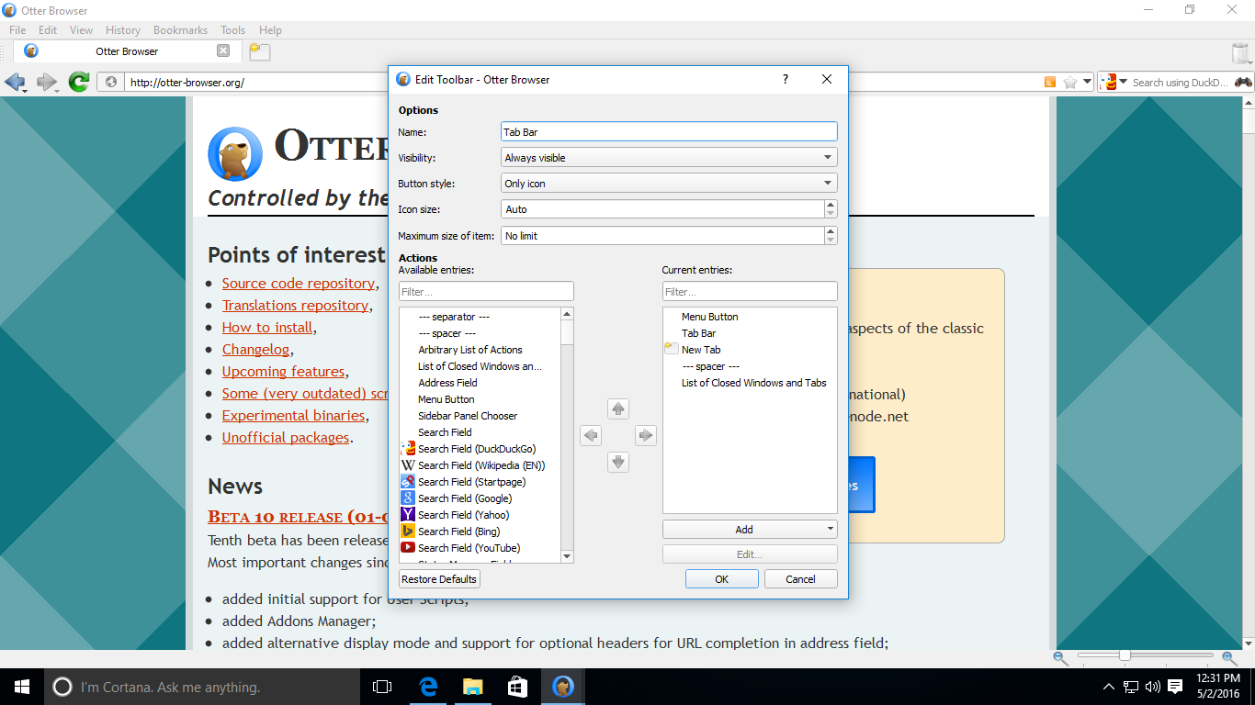
Task: Open the Bookmarks menu
Action: click(x=180, y=29)
